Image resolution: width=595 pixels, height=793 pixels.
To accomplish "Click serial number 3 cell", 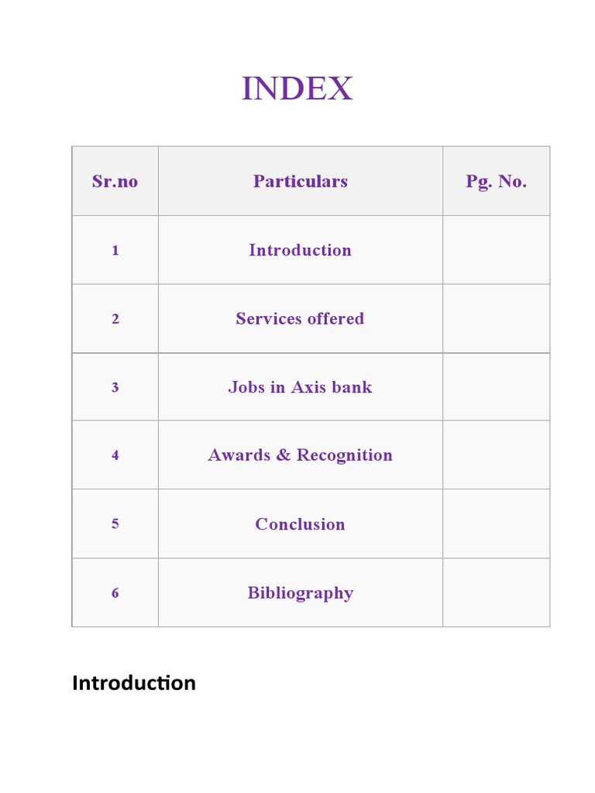I will pos(115,387).
